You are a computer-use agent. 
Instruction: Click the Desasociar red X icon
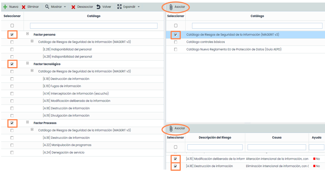click(x=73, y=7)
